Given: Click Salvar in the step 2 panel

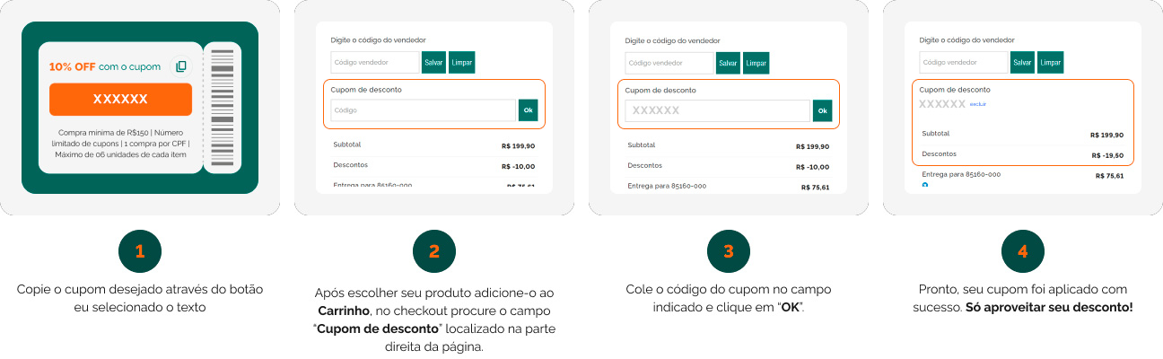Looking at the screenshot, I should coord(434,63).
